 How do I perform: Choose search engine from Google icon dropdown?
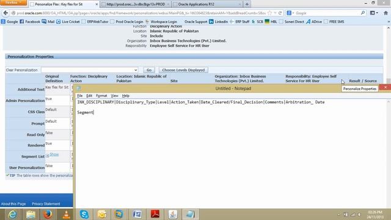(x=290, y=13)
